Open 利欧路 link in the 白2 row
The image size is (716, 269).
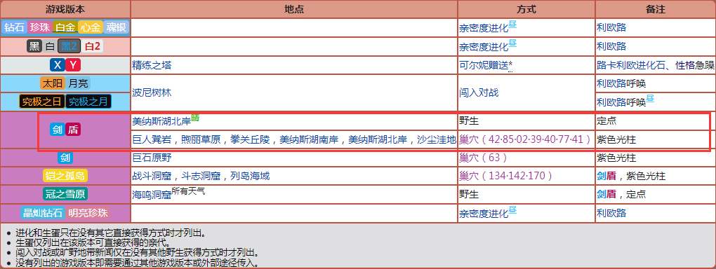pyautogui.click(x=611, y=47)
